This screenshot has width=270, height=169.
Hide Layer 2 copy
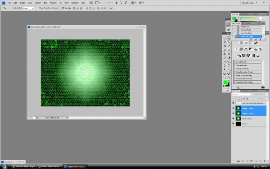tap(233, 119)
